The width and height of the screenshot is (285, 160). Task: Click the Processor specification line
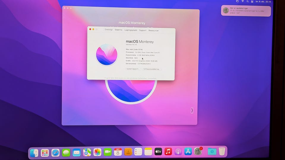(143, 52)
